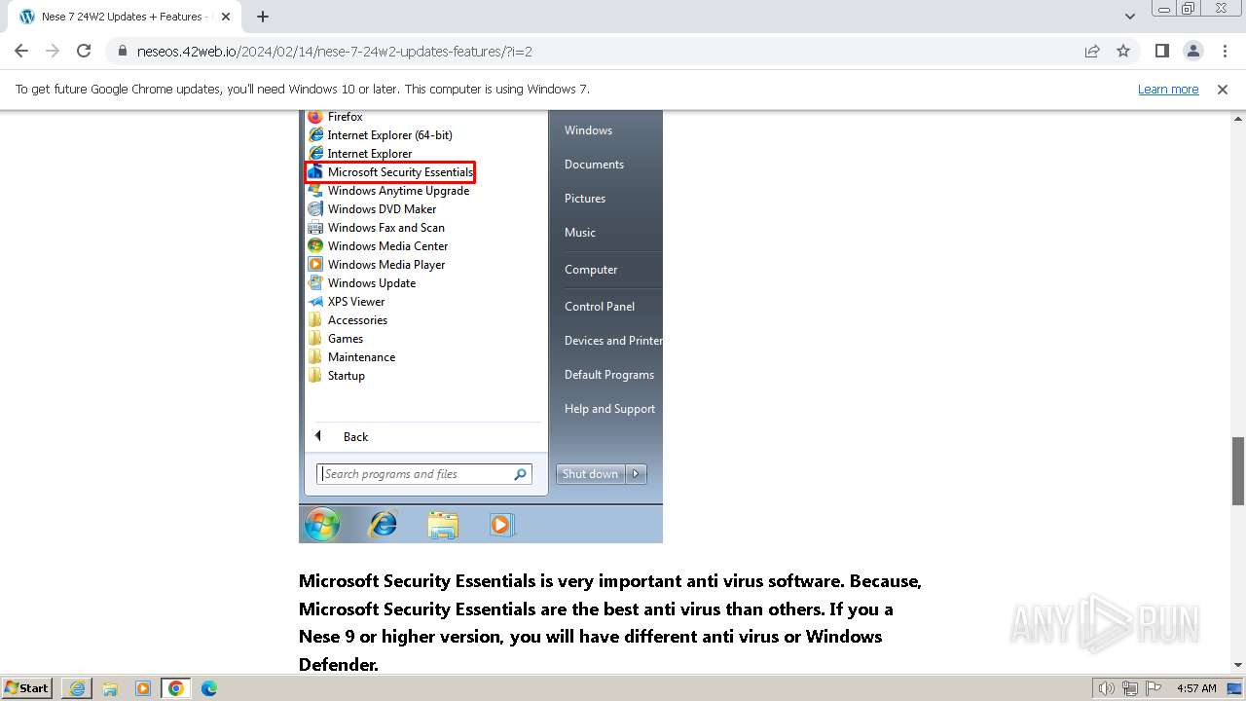Expand the tab search chevron

pos(1130,17)
